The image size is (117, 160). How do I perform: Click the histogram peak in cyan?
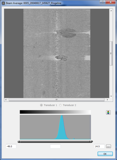click(62, 127)
